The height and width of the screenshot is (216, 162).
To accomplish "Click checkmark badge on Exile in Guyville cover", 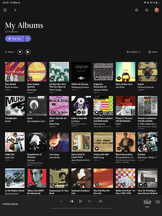I will tap(79, 112).
